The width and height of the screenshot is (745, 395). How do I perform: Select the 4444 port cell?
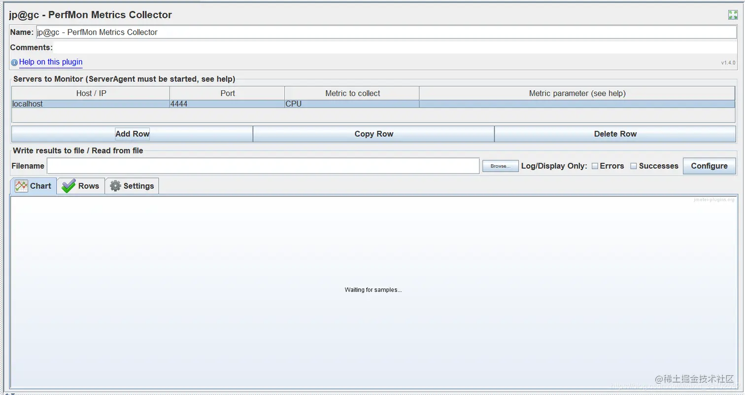(x=227, y=104)
